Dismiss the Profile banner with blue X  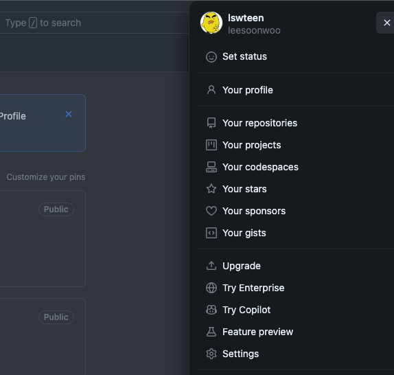click(x=69, y=114)
